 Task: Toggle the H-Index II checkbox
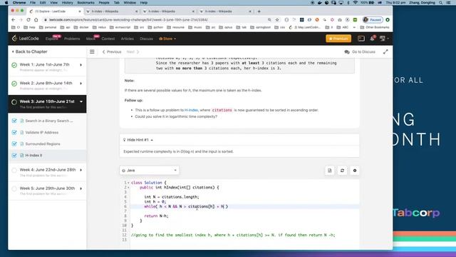14,156
